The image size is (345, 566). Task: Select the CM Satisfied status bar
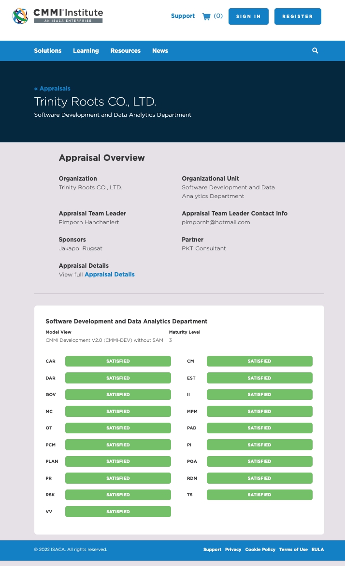[259, 361]
